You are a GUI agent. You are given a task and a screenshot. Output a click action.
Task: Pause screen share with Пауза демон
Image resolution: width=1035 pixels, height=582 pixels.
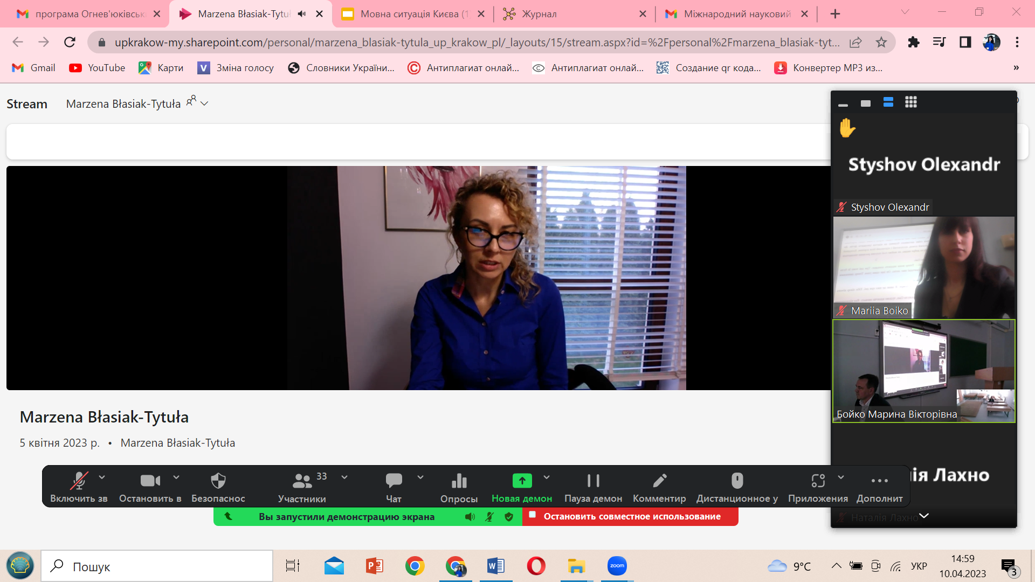click(x=593, y=481)
